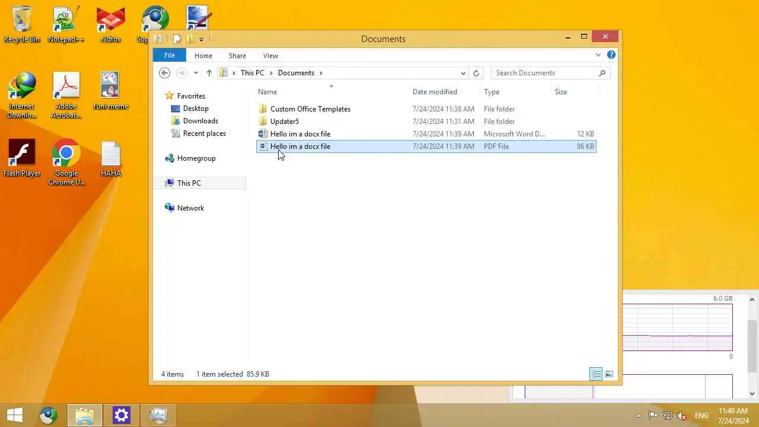Switch to Details view layout
The image size is (759, 427).
tap(596, 374)
